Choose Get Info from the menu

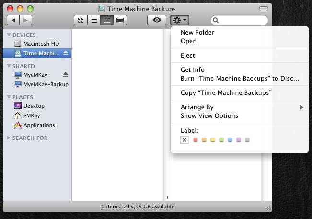(x=240, y=69)
